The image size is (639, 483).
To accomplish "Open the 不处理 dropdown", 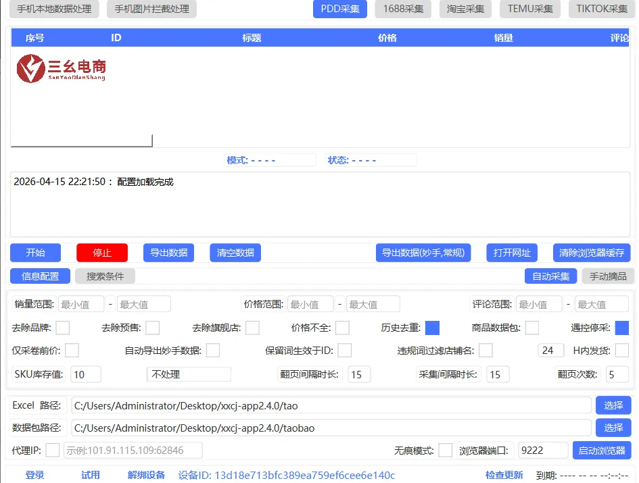I will (189, 374).
